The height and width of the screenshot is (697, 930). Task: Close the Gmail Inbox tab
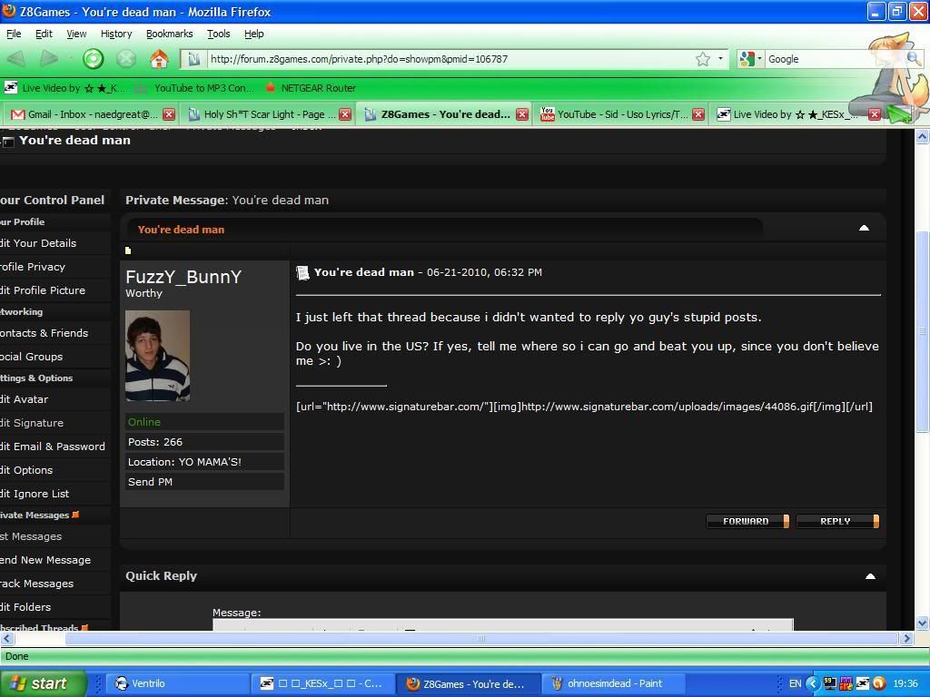168,114
